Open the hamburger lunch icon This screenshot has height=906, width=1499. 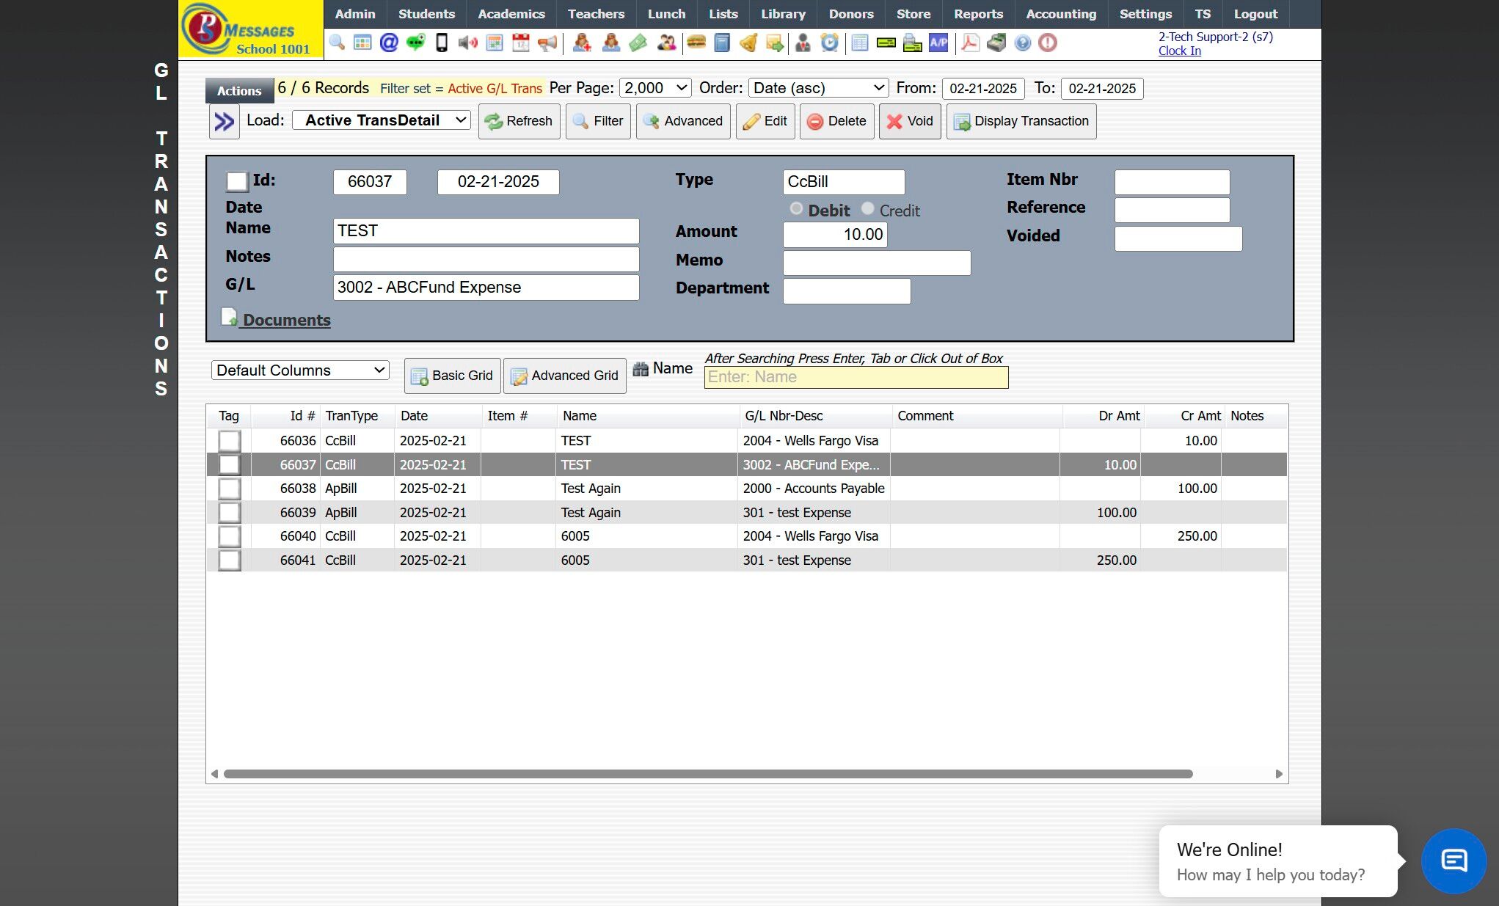coord(696,43)
